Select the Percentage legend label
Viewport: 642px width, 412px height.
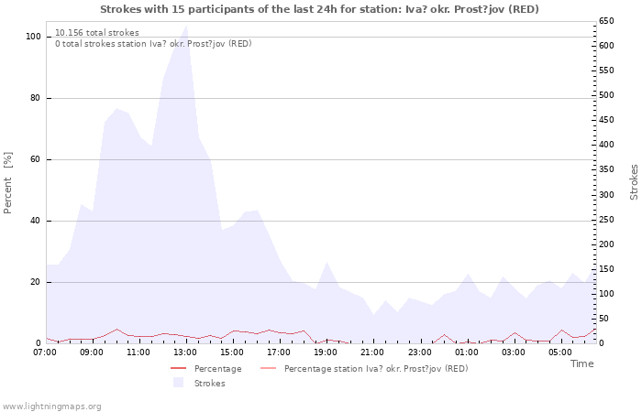click(217, 369)
